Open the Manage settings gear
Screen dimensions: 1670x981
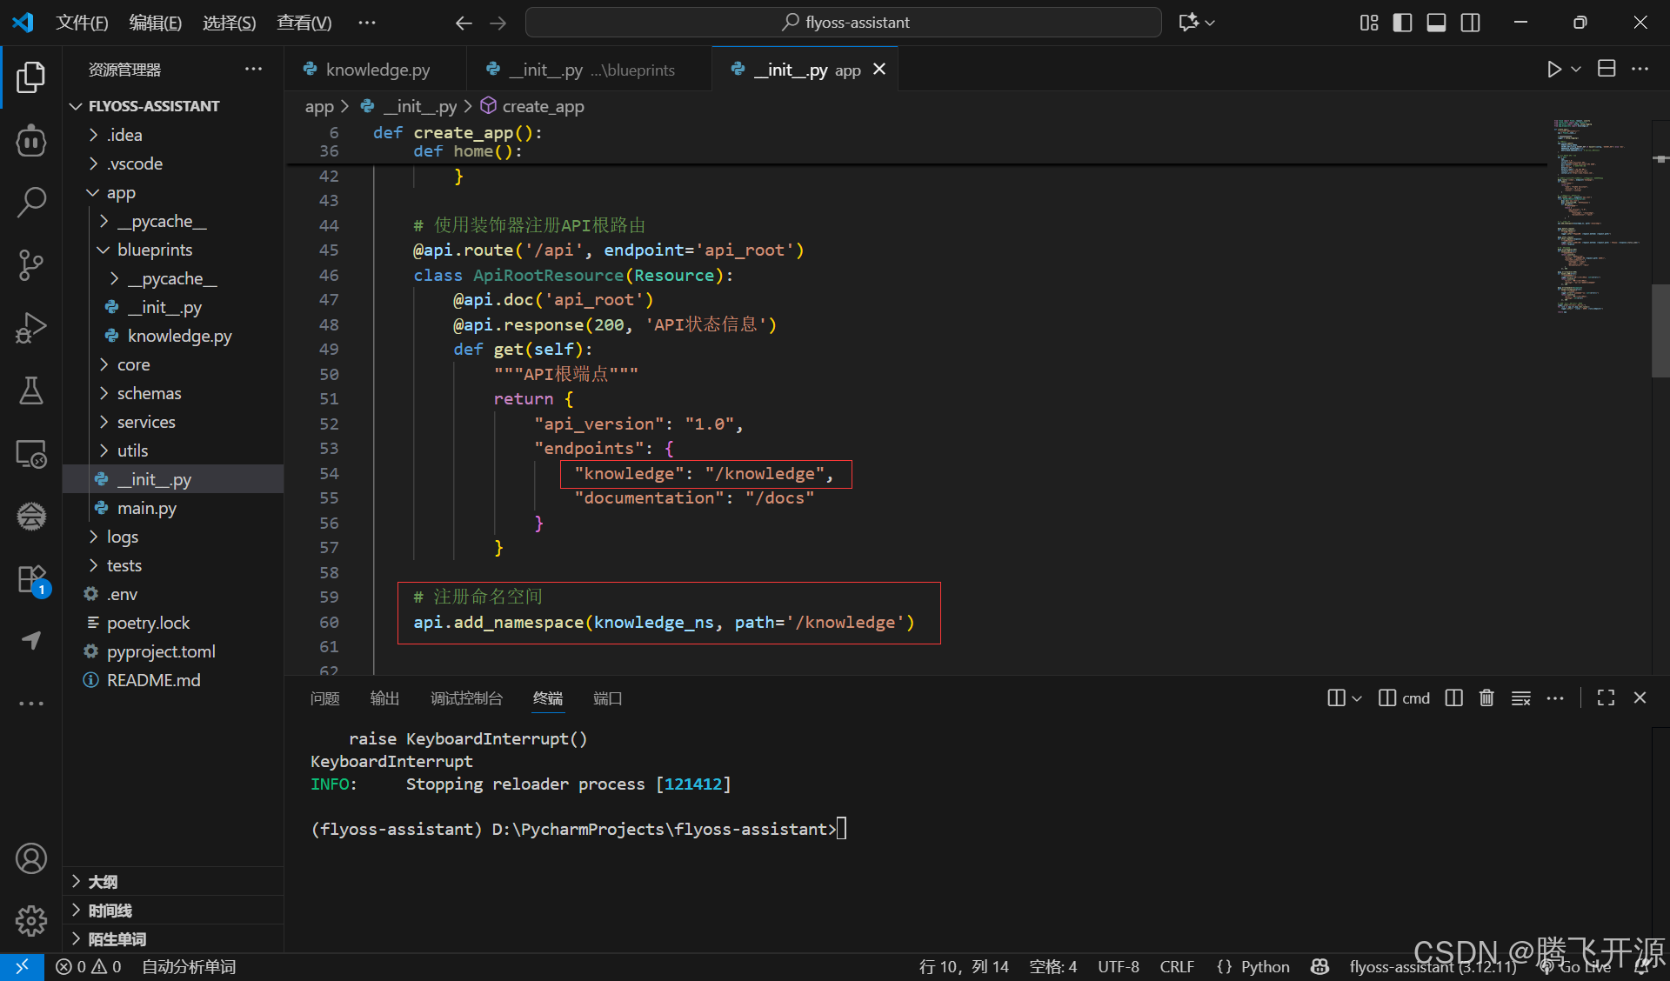coord(31,920)
